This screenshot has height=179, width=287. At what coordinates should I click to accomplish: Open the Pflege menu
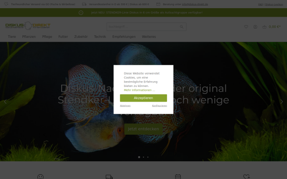pos(47,37)
